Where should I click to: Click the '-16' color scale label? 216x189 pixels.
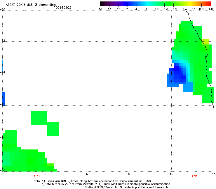click(x=99, y=9)
